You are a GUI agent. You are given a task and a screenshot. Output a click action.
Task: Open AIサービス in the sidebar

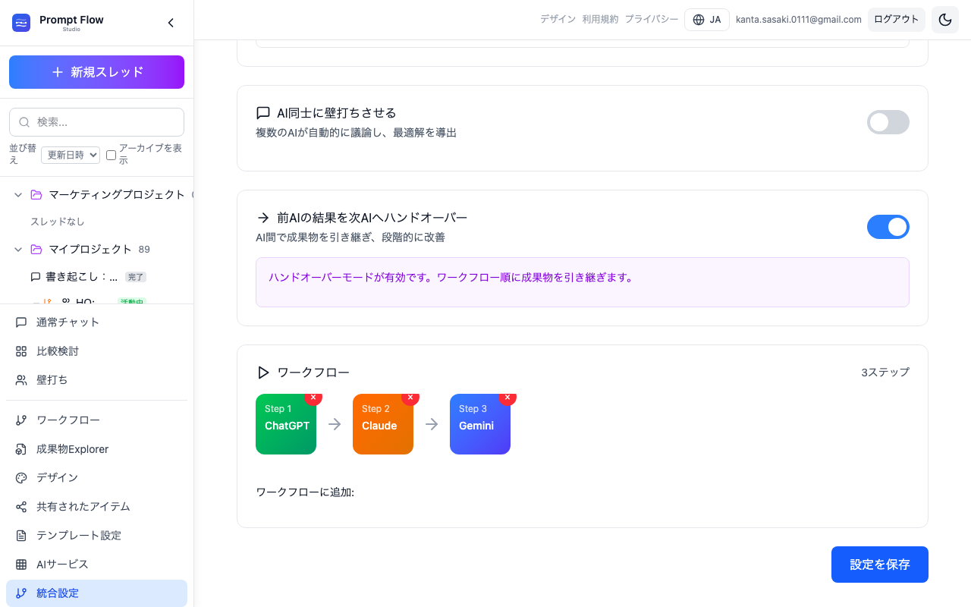(96, 565)
